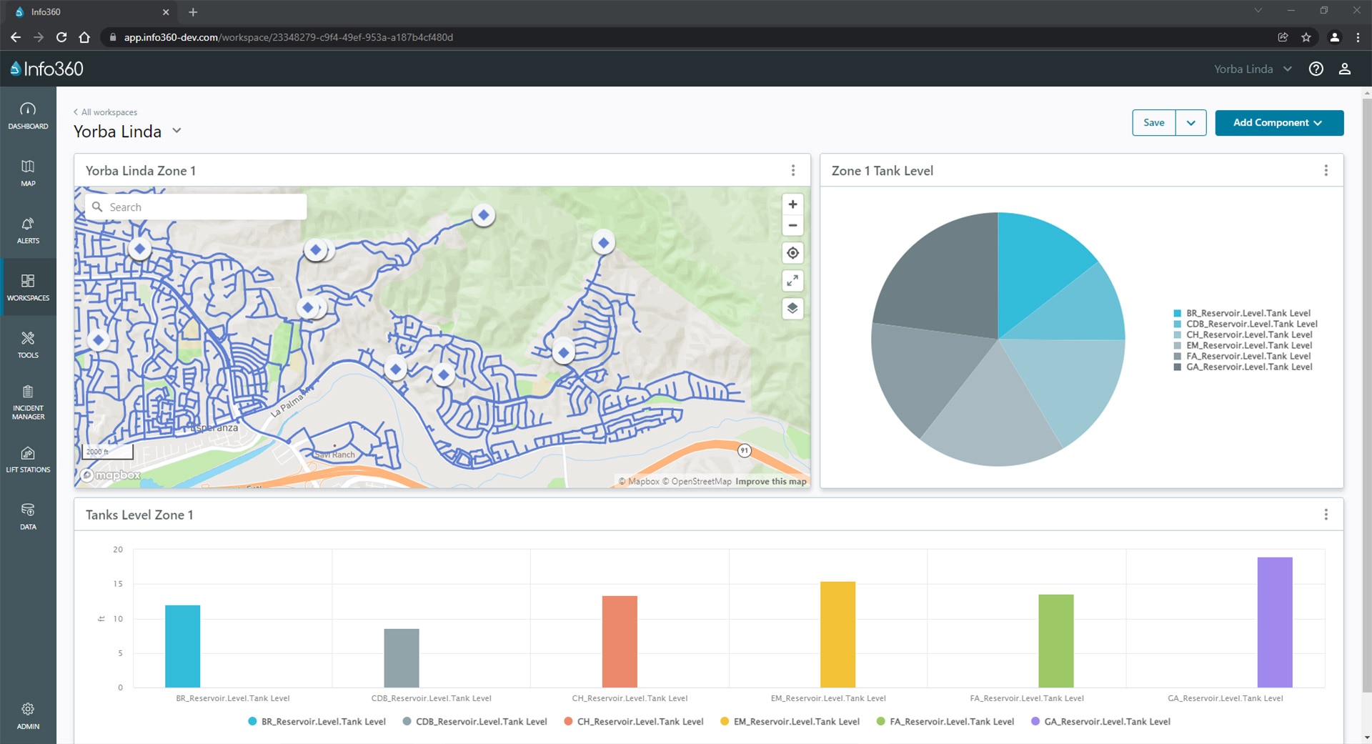
Task: Open the map layers control
Action: pos(792,309)
